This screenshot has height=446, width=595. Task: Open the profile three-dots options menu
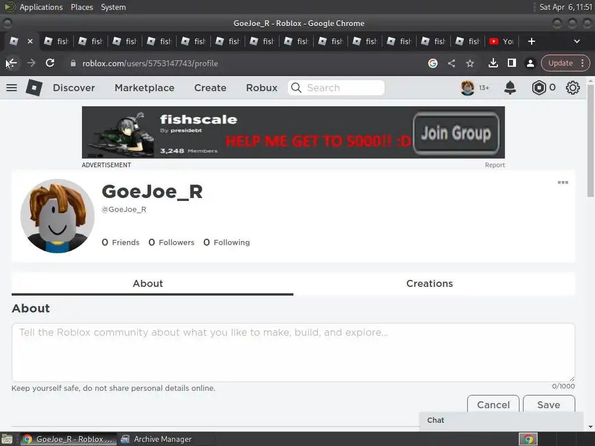tap(562, 182)
